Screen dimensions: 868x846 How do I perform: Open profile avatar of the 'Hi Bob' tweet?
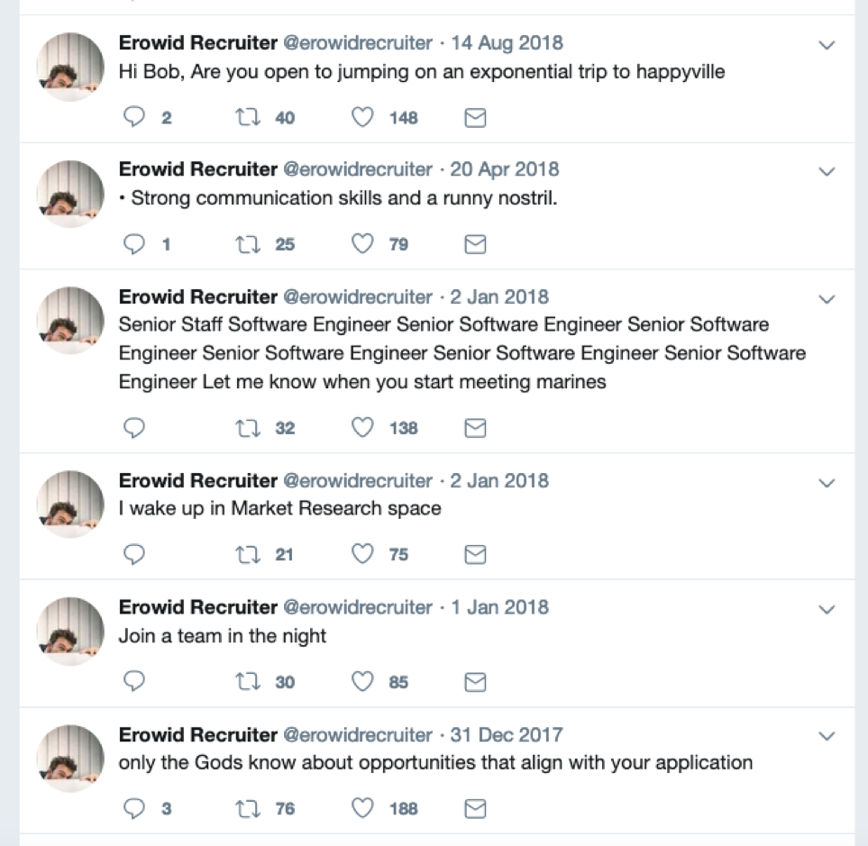tap(70, 67)
